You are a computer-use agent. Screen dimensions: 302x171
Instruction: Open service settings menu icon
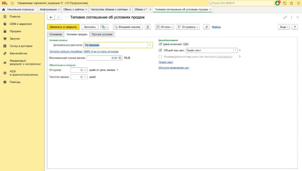point(298,3)
